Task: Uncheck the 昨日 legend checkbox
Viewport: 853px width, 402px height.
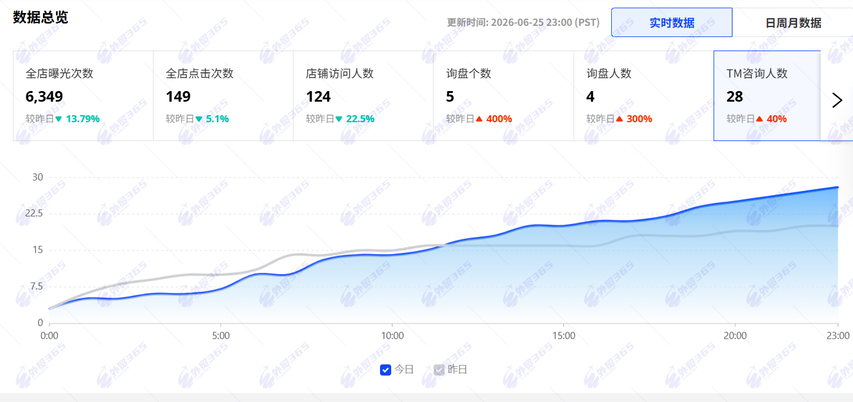Action: coord(439,370)
